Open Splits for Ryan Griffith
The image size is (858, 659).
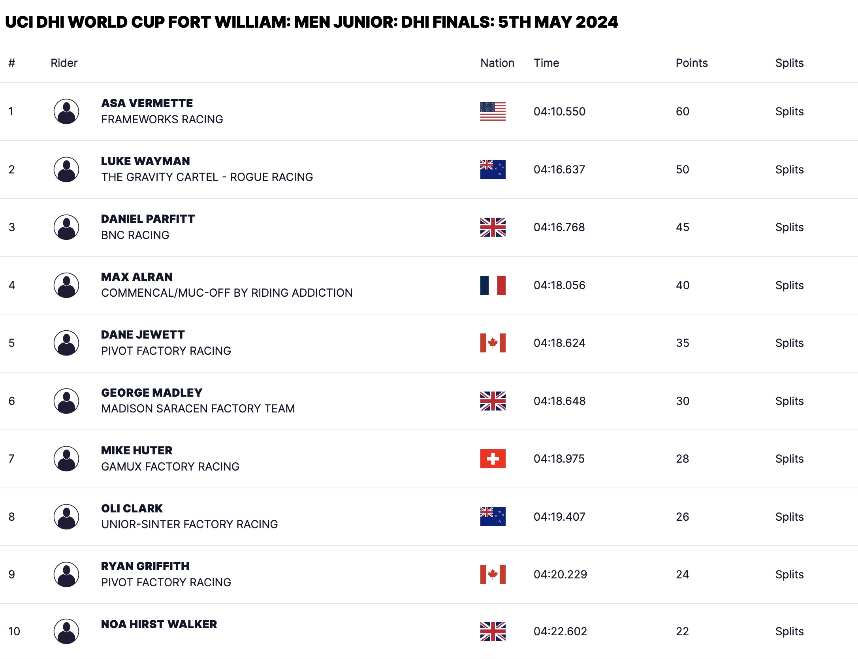coord(789,574)
